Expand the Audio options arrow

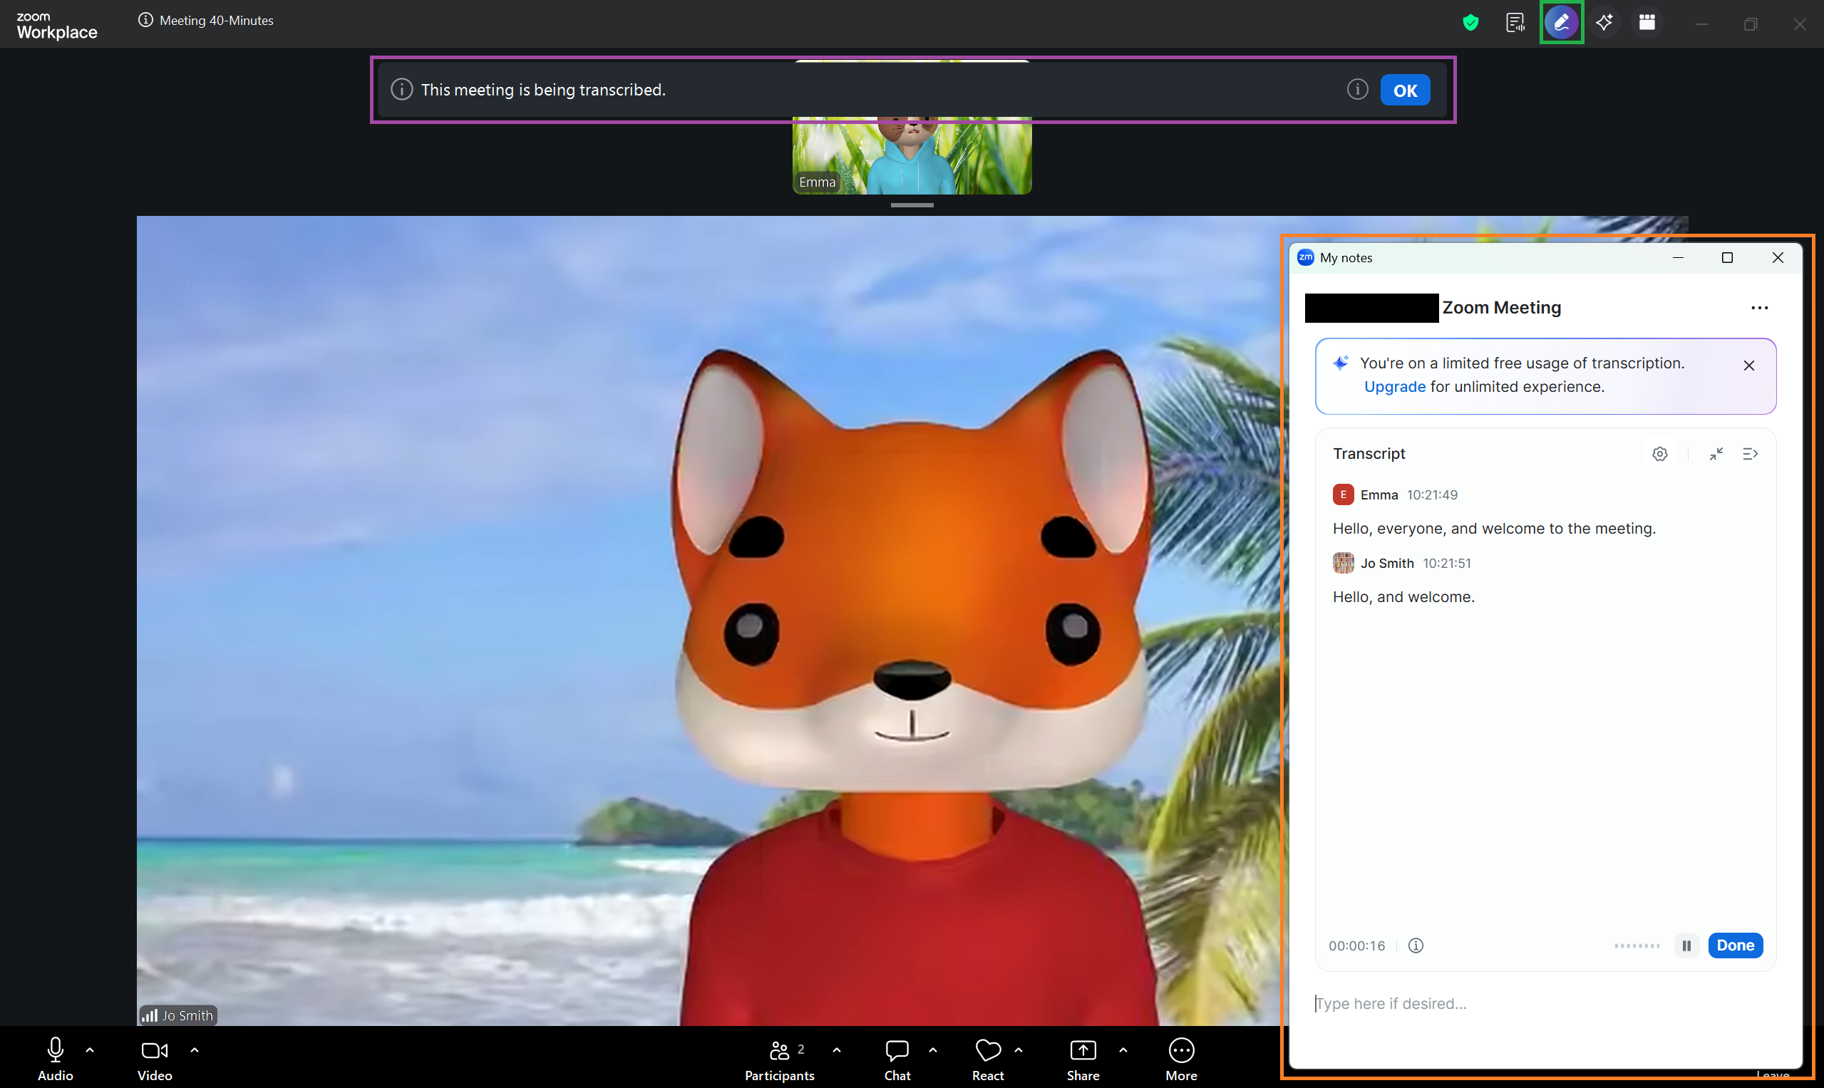pyautogui.click(x=90, y=1051)
